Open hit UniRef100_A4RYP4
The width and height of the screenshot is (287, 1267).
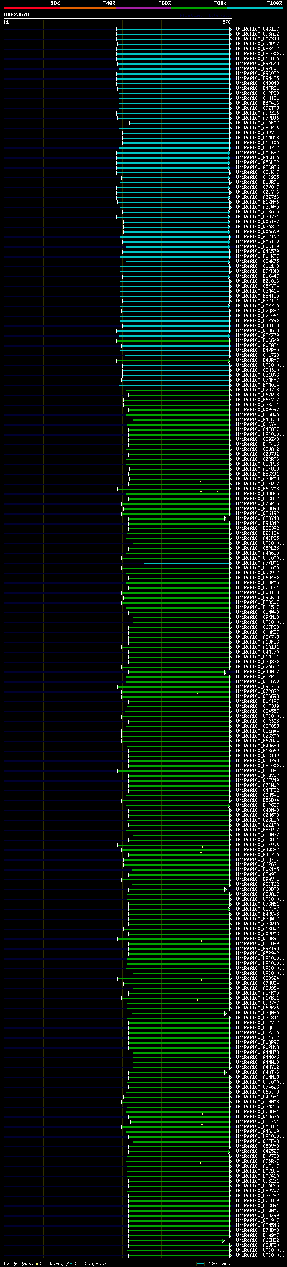[x=257, y=133]
